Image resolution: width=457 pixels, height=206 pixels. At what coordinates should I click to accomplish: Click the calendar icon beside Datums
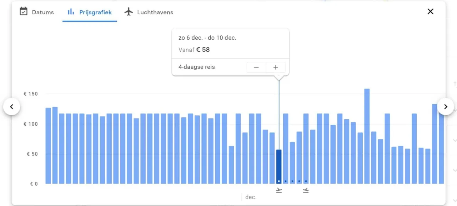(24, 11)
